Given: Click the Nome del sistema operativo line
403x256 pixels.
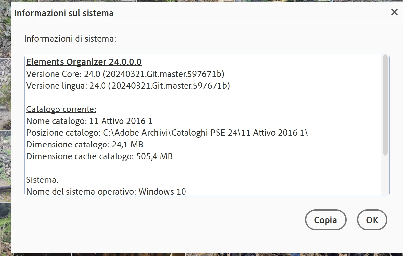Looking at the screenshot, I should [106, 191].
